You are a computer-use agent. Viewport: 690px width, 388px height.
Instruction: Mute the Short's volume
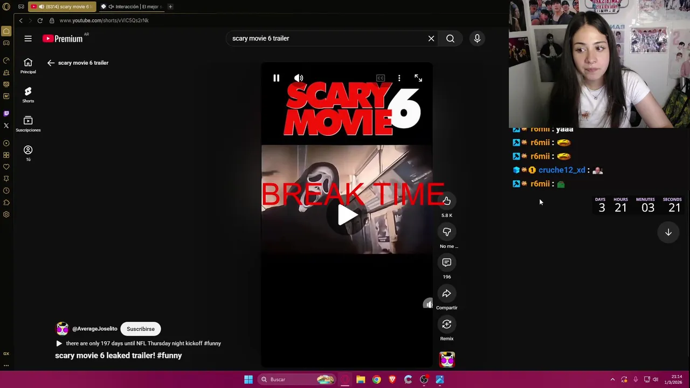pyautogui.click(x=299, y=78)
